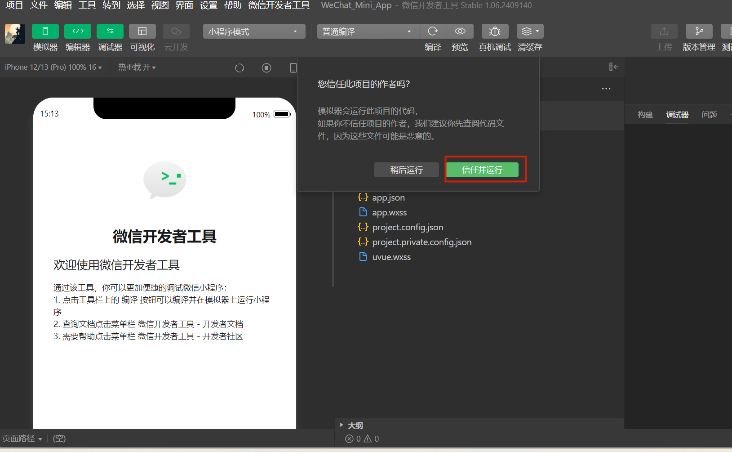Viewport: 732px width, 452px height.
Task: Open the 界面 menu
Action: 184,5
